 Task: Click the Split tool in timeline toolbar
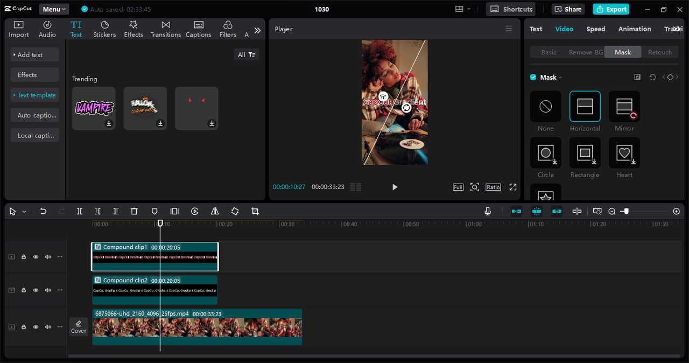pos(80,212)
